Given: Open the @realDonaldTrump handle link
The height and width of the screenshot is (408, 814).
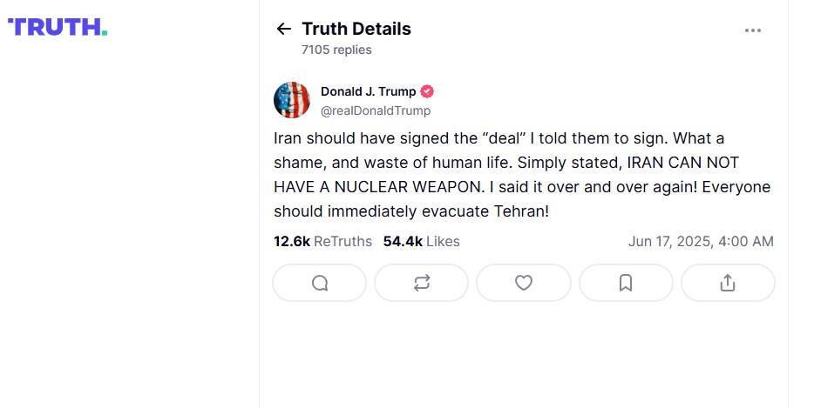Looking at the screenshot, I should coord(376,110).
